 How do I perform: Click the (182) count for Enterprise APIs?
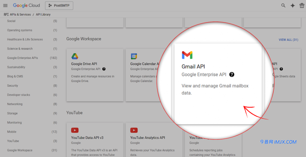click(53, 58)
